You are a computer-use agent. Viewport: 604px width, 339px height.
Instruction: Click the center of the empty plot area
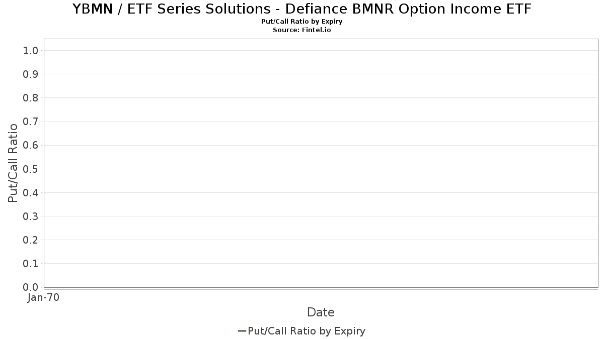coord(321,163)
